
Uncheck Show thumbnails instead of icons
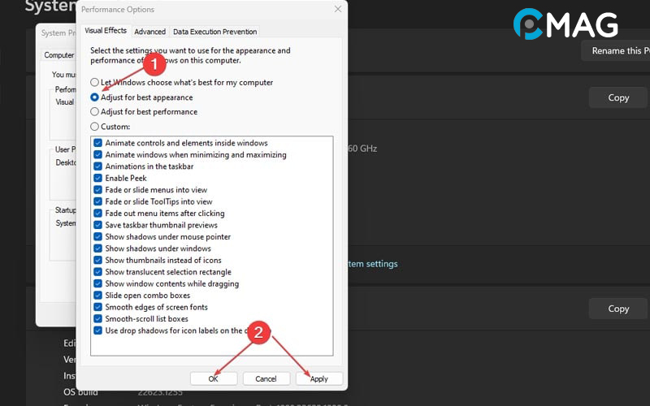[x=98, y=261]
